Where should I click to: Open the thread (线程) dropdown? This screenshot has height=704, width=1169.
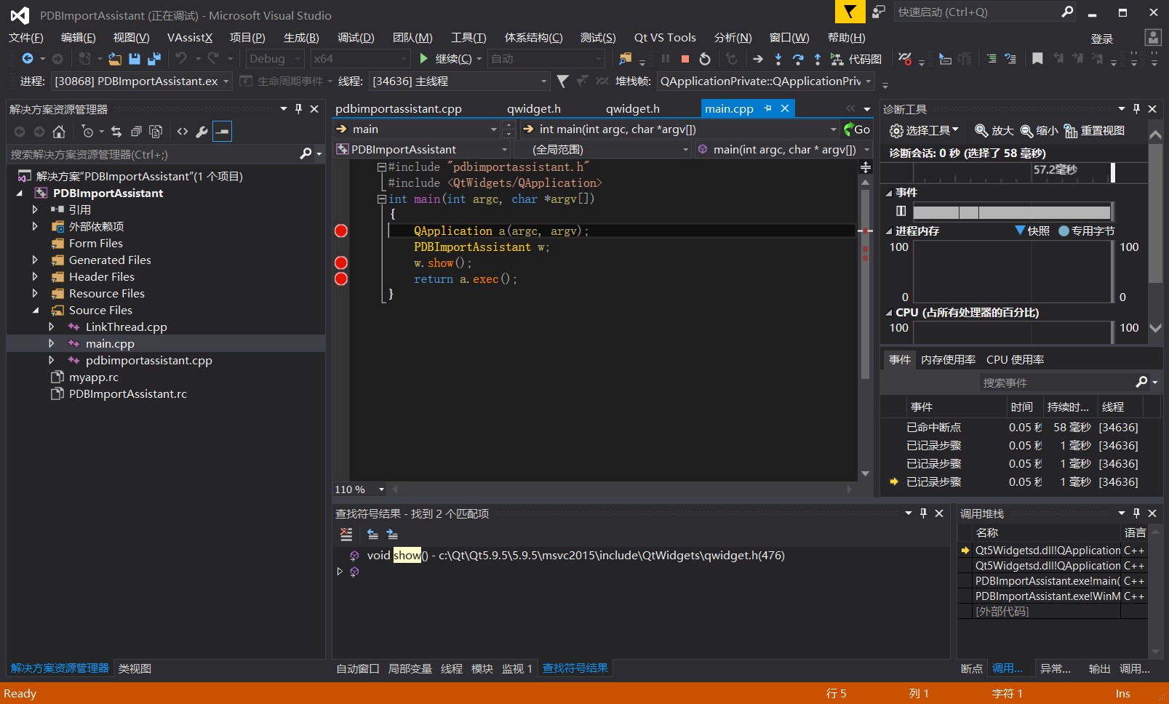459,81
